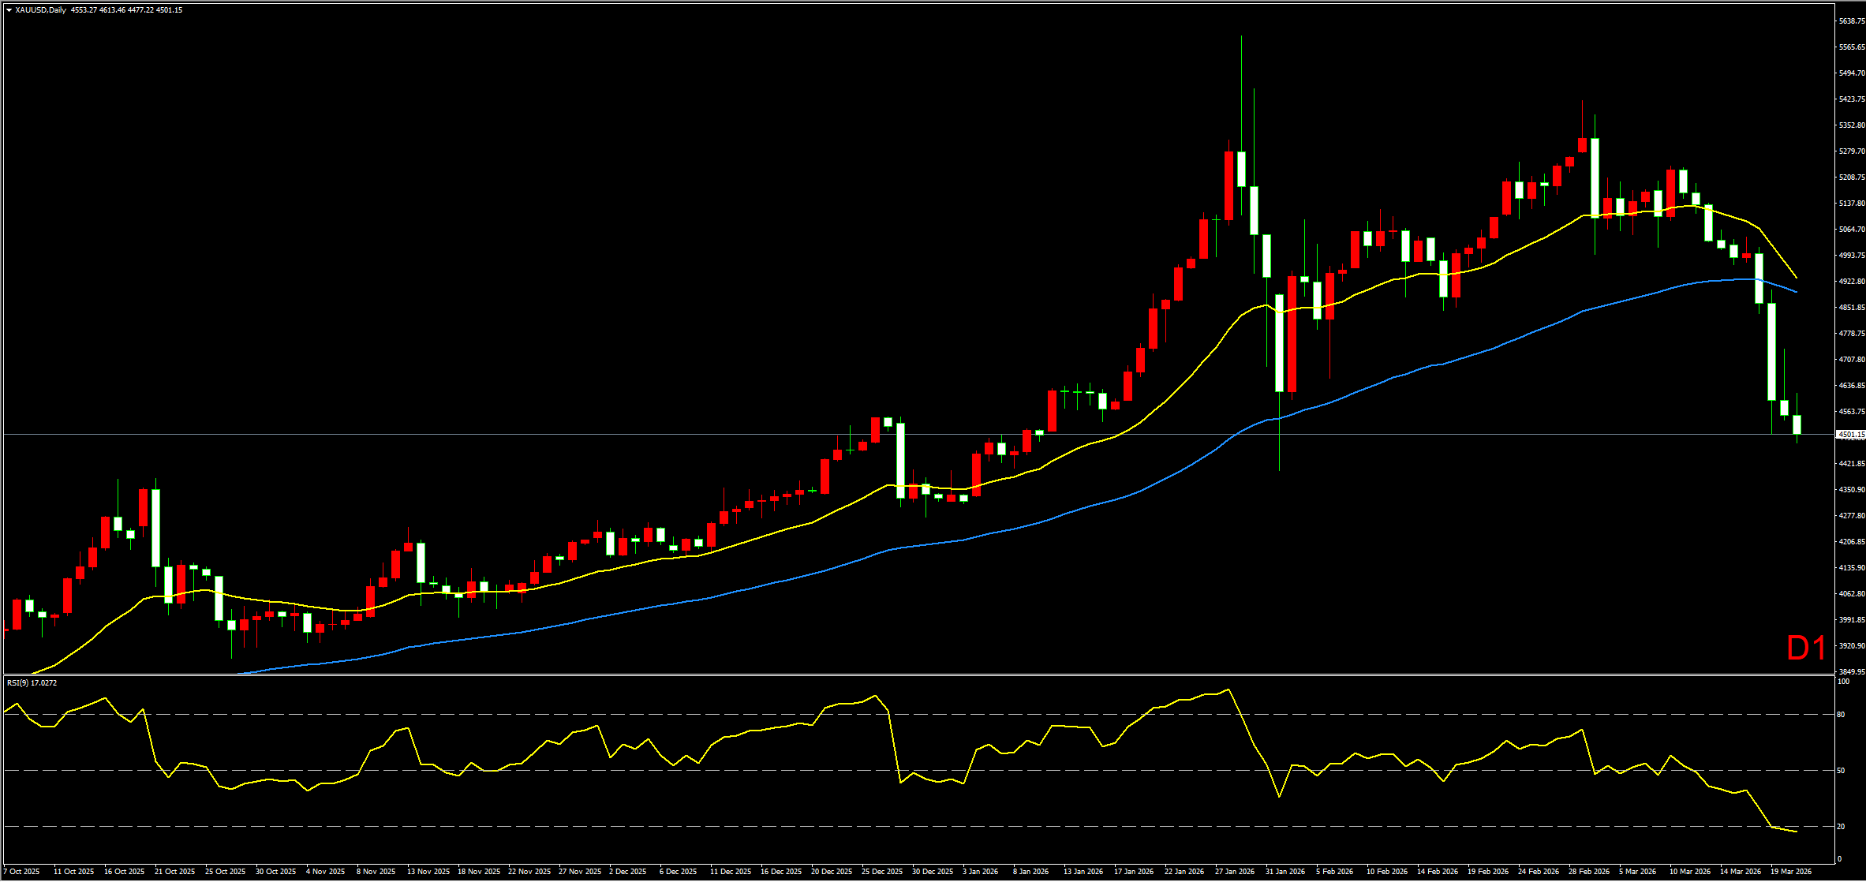Click the red D1 timeframe label
This screenshot has height=882, width=1866.
(x=1806, y=648)
